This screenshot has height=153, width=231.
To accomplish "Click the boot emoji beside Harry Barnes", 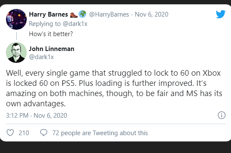I will coord(73,14).
